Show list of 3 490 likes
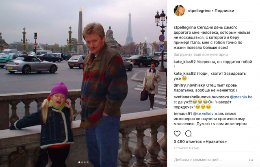Screen dimensions: 260x167 pyautogui.click(x=200, y=142)
